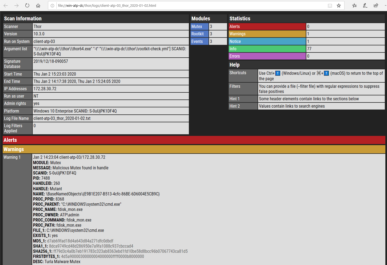This screenshot has height=265, width=387.
Task: Open the SHA256_1 hash link
Action: point(120,251)
